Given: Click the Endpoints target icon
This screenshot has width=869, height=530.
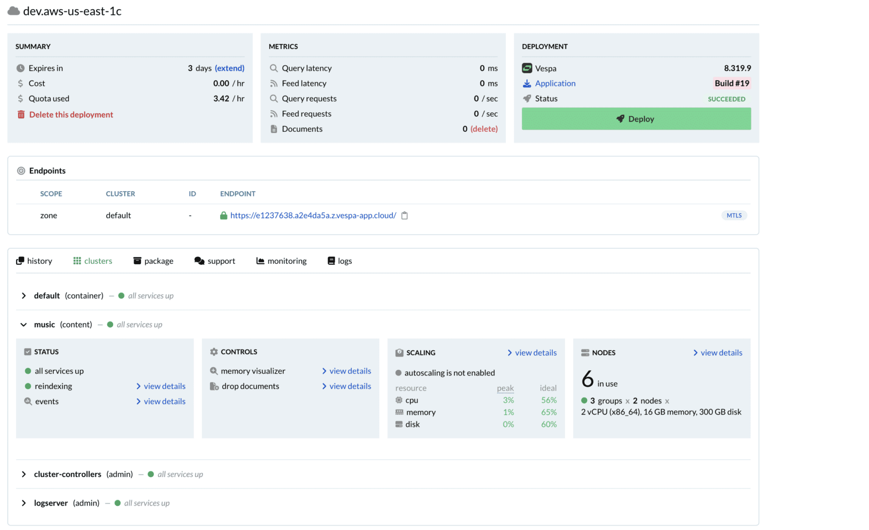Looking at the screenshot, I should point(21,171).
